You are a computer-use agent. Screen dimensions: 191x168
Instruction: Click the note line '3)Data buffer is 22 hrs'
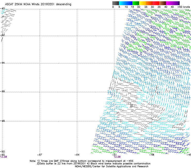pyautogui.click(x=93, y=164)
